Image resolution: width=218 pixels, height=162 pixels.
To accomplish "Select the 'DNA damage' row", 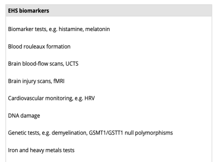I will click(x=109, y=116).
